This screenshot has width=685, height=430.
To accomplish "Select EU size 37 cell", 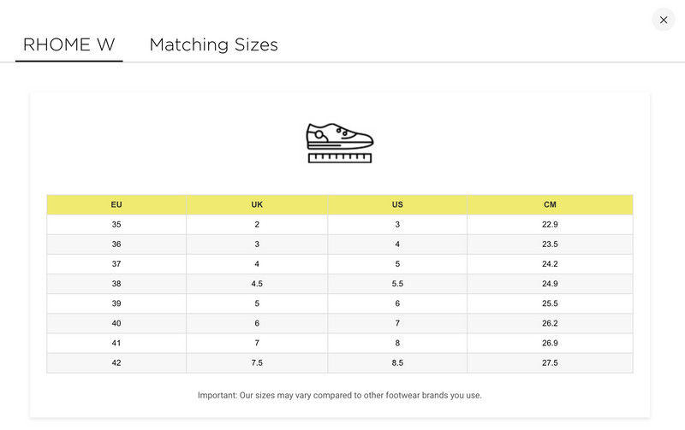I will pyautogui.click(x=116, y=264).
